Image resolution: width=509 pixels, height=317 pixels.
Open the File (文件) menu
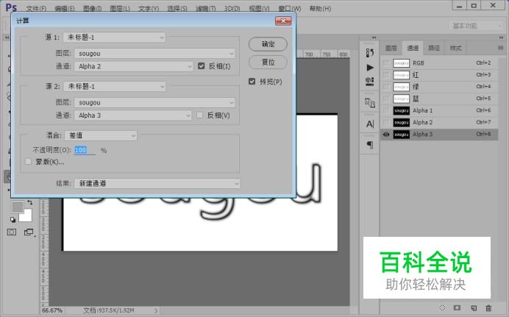[36, 8]
